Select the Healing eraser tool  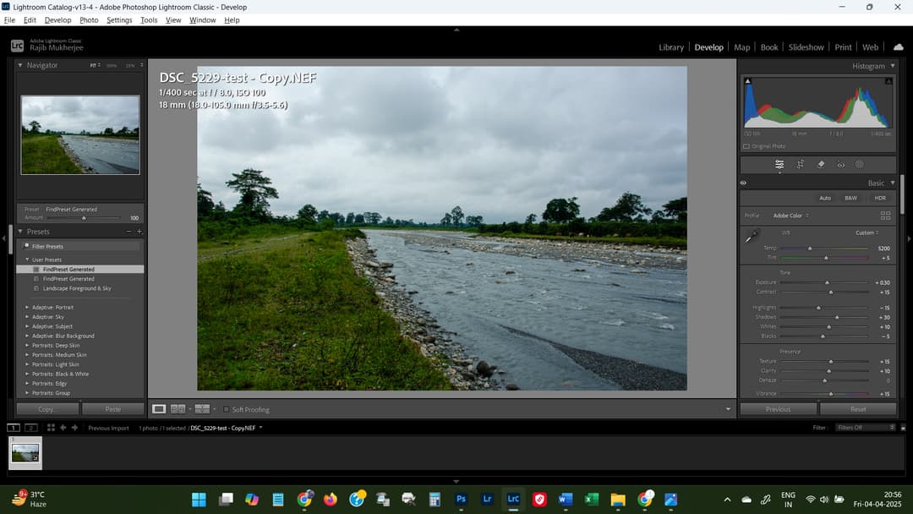[x=820, y=164]
